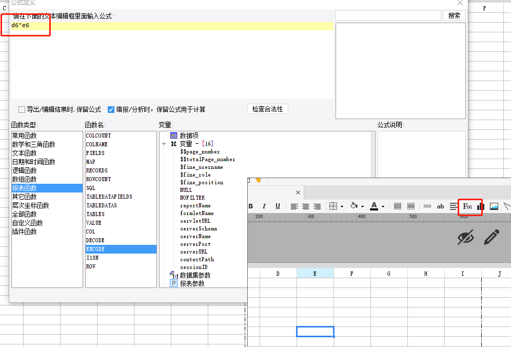Viewport: 511px width, 347px height.
Task: Insert chart using bar chart icon
Action: click(x=481, y=206)
